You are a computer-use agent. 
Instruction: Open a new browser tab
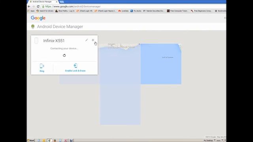tap(62, 2)
